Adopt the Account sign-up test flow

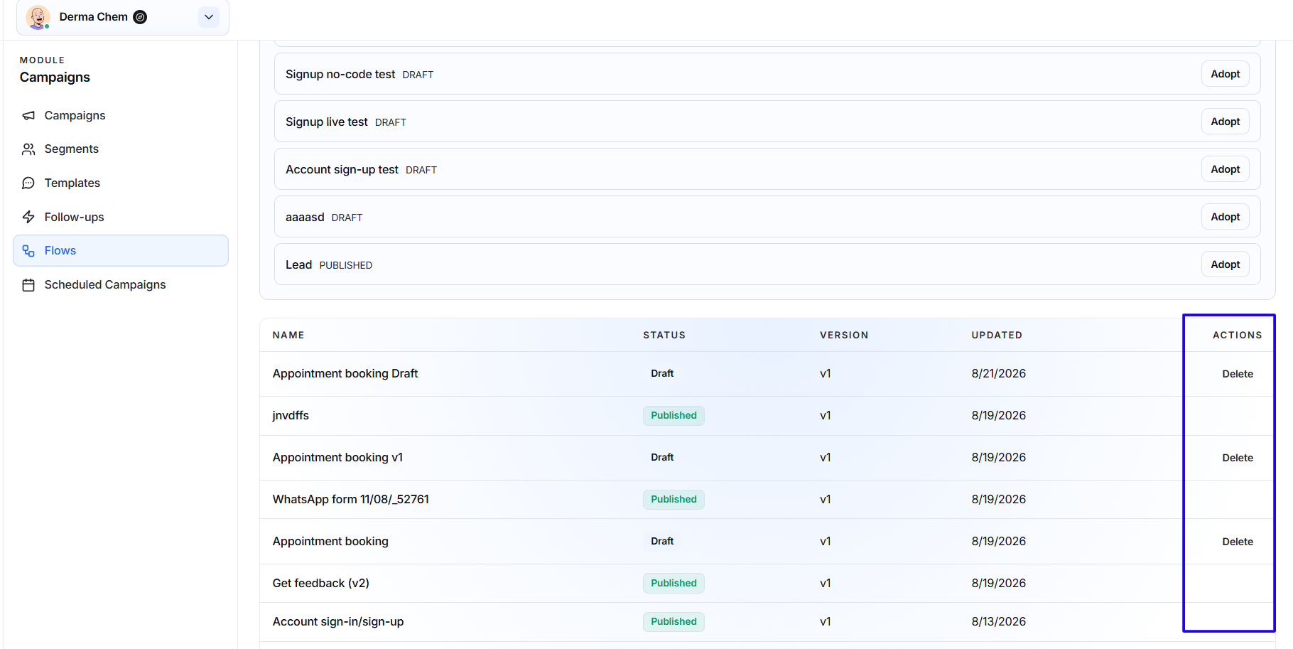click(x=1225, y=169)
